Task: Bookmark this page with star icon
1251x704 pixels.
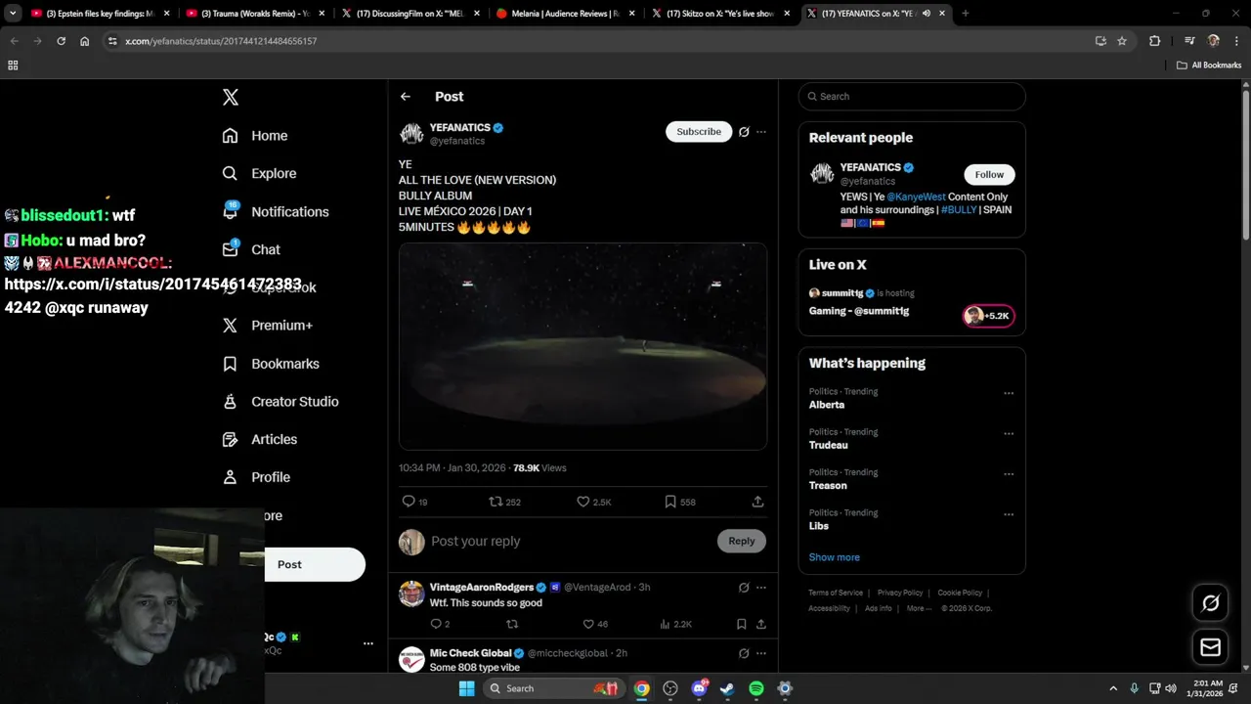Action: coord(1122,41)
